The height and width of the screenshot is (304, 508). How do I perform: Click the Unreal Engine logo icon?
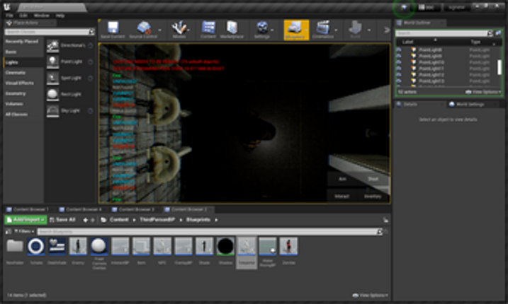click(7, 7)
